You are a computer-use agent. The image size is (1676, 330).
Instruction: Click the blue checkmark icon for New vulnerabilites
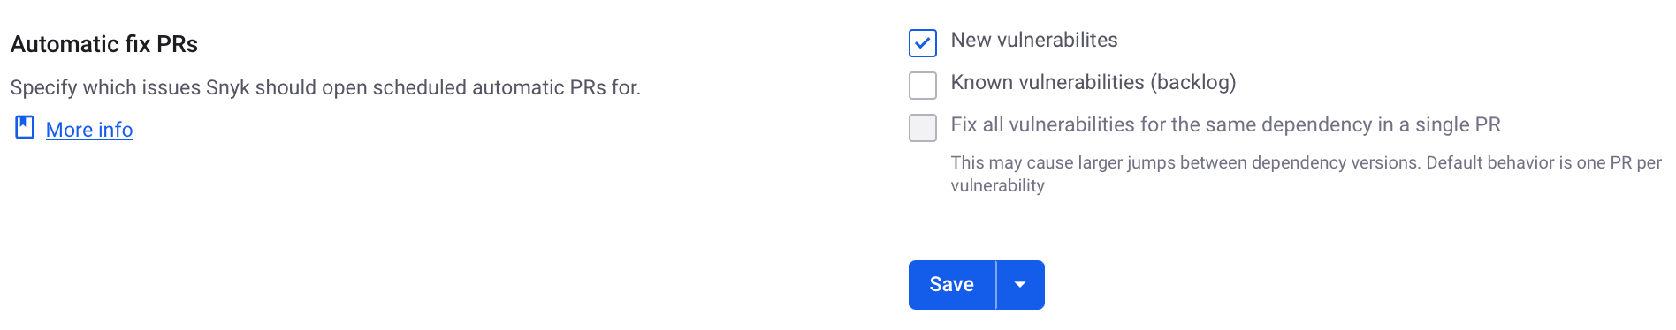coord(922,42)
